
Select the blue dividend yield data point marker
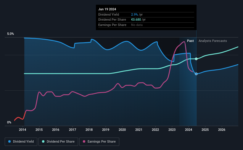click(196, 74)
